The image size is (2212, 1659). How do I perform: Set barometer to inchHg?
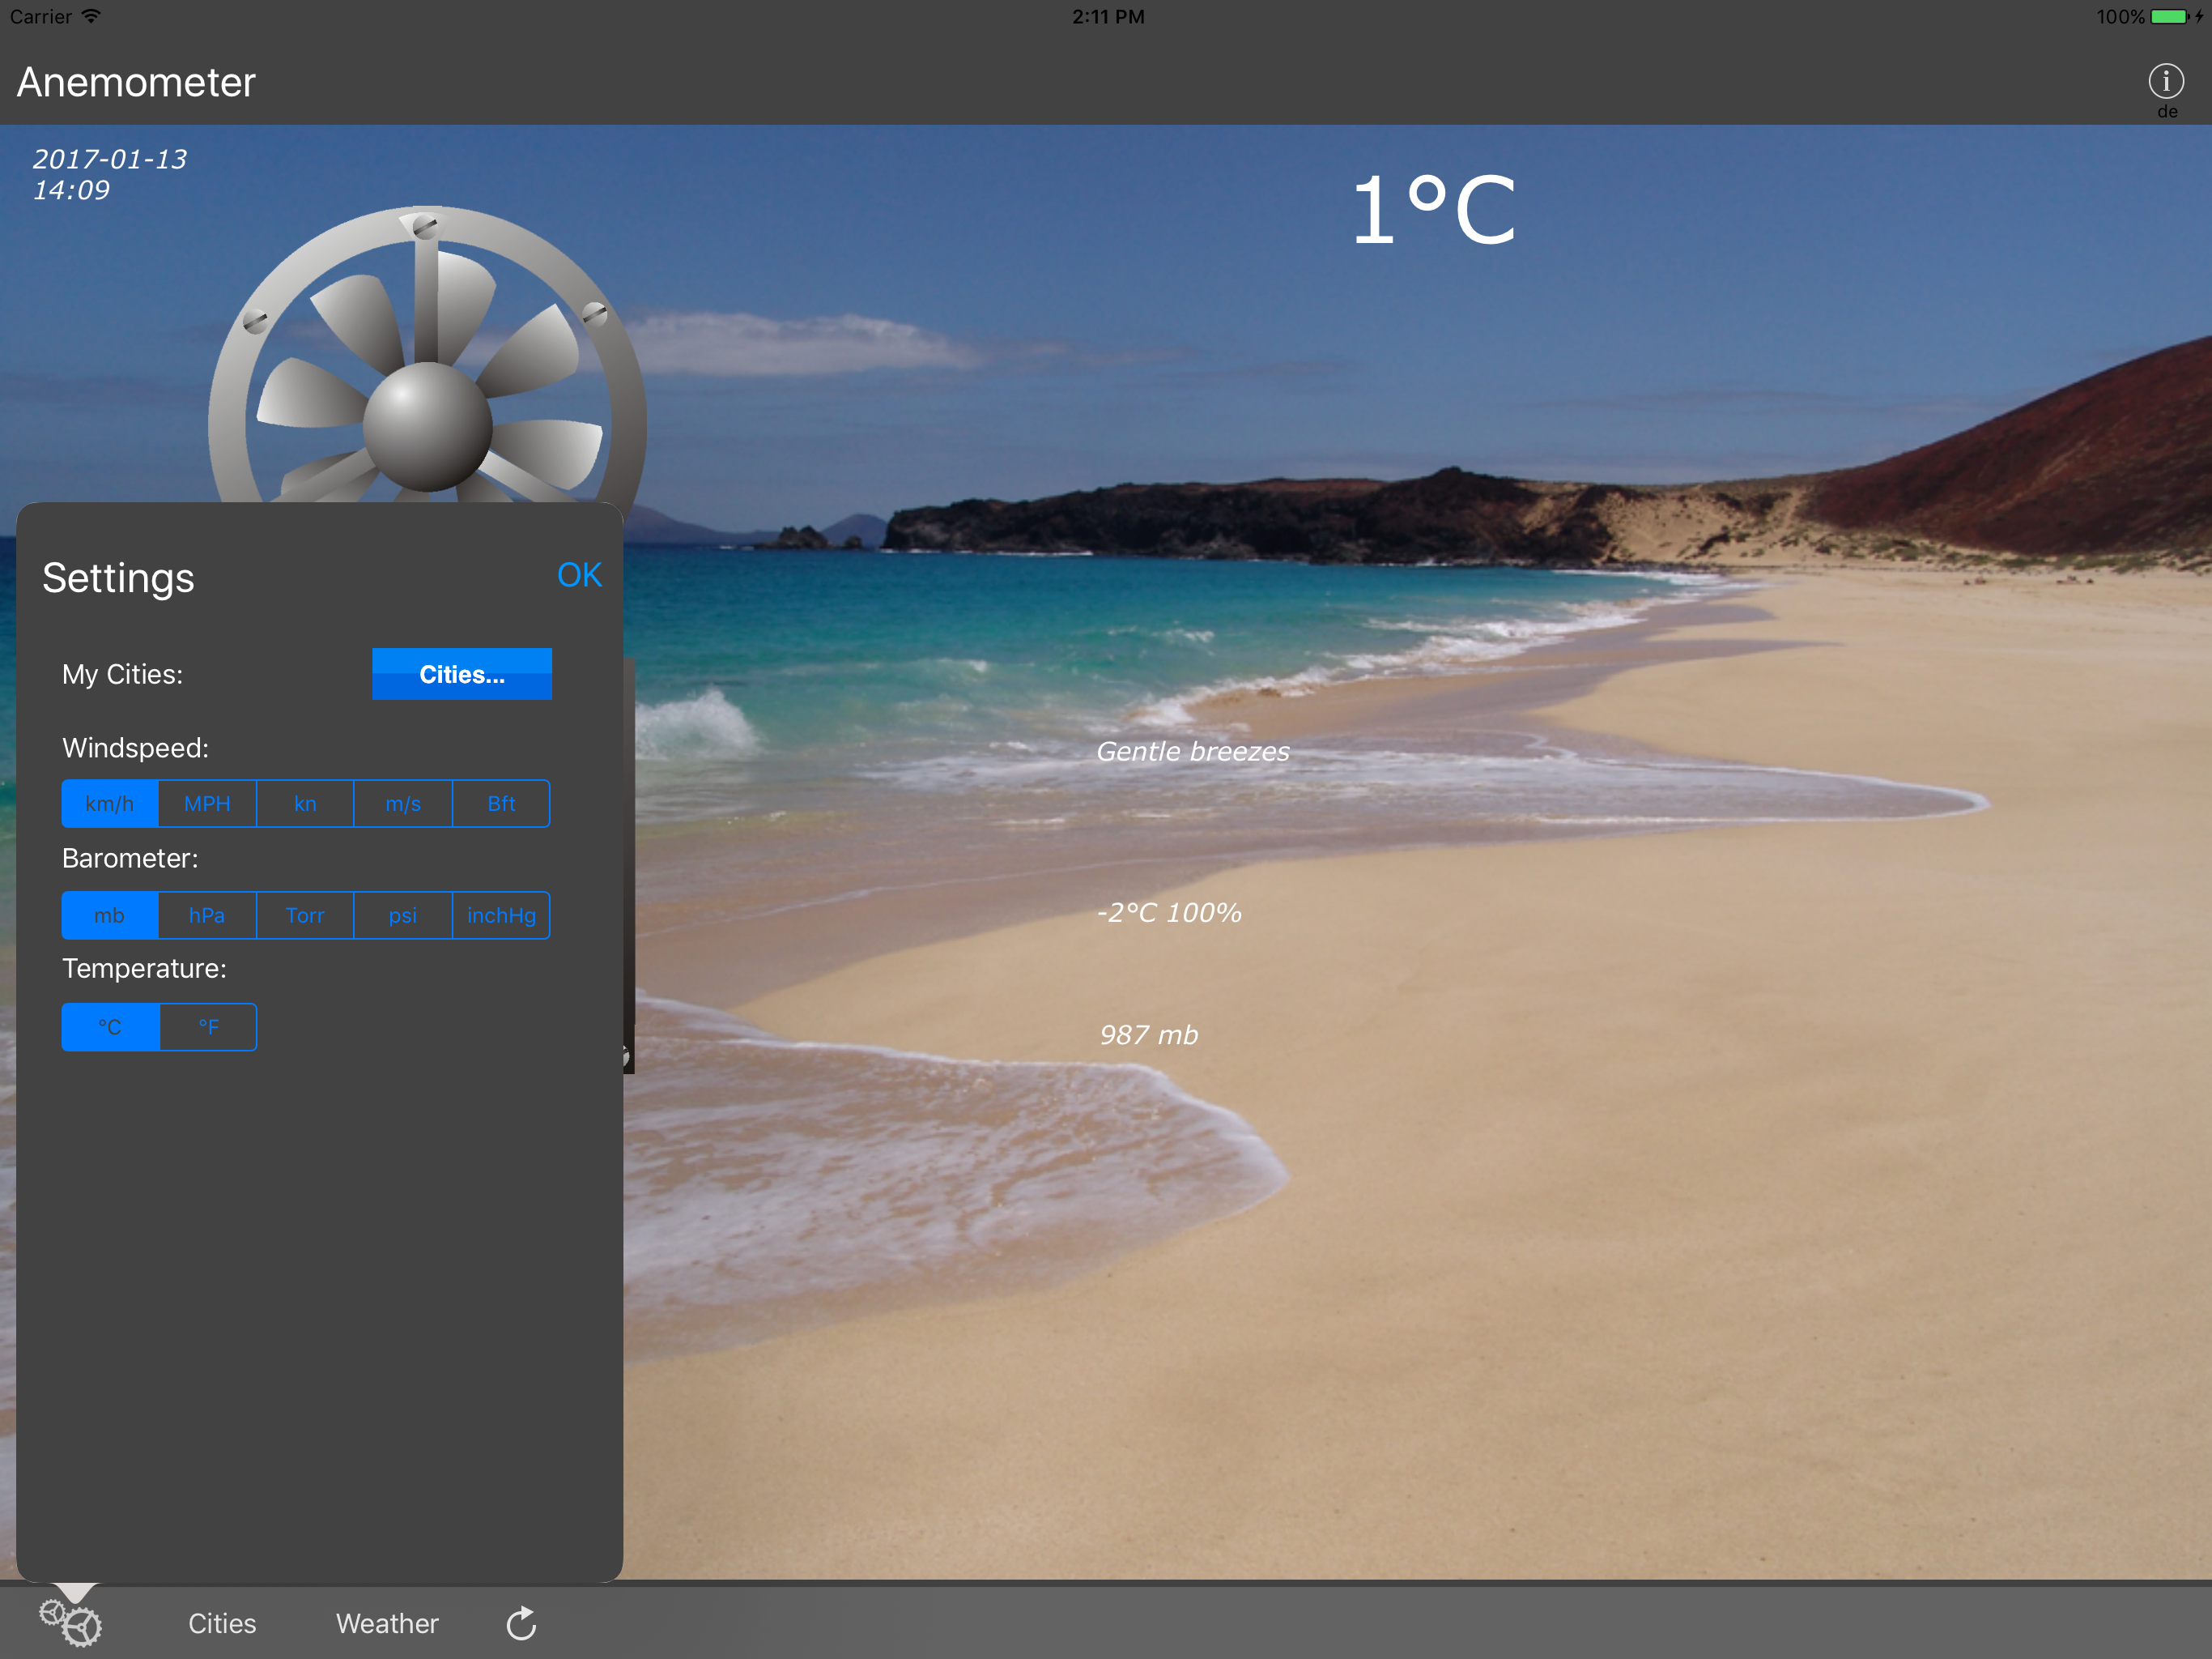point(501,915)
